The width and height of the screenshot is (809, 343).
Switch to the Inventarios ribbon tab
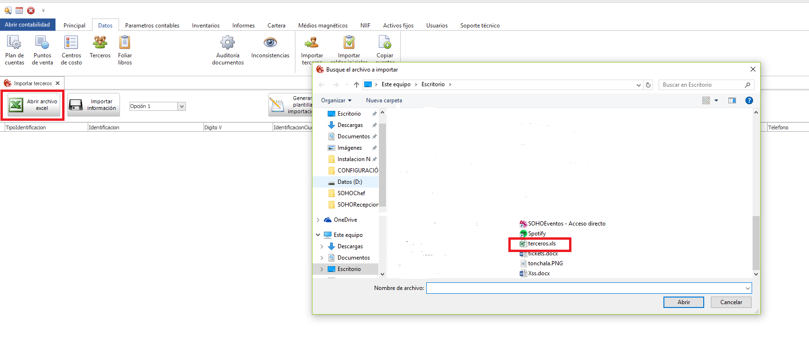click(x=205, y=26)
